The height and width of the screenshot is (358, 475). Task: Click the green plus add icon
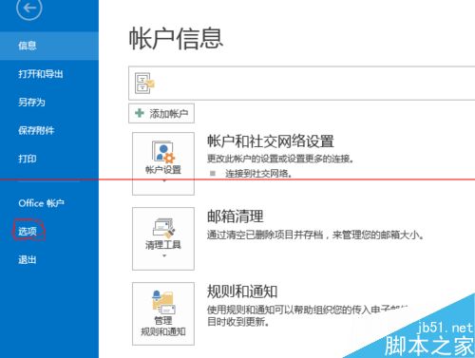pos(140,113)
